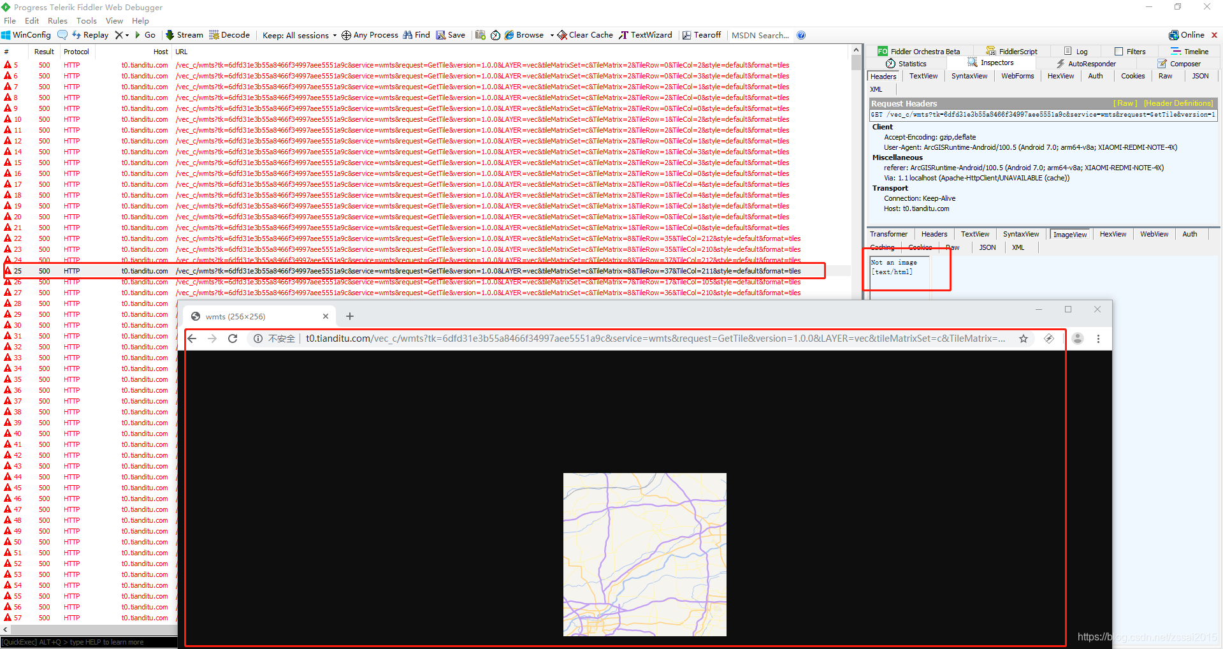The width and height of the screenshot is (1223, 649).
Task: Close the toolbar with the red X
Action: click(x=1214, y=35)
